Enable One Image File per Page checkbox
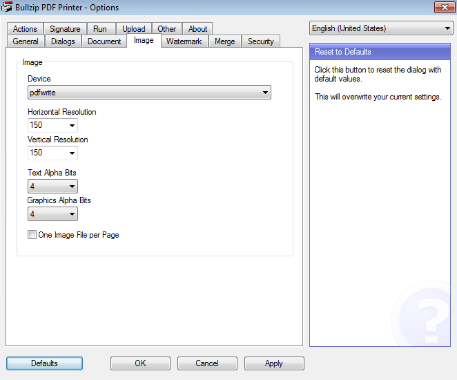The image size is (457, 380). click(x=32, y=235)
